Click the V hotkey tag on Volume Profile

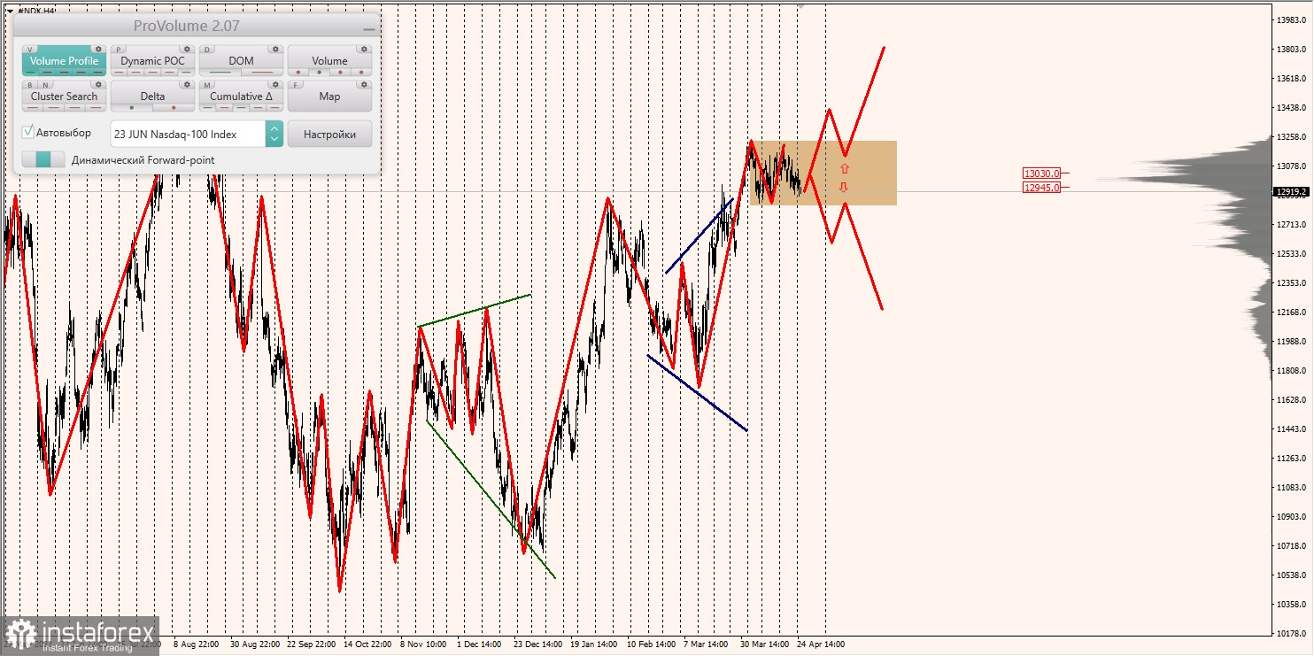coord(30,50)
